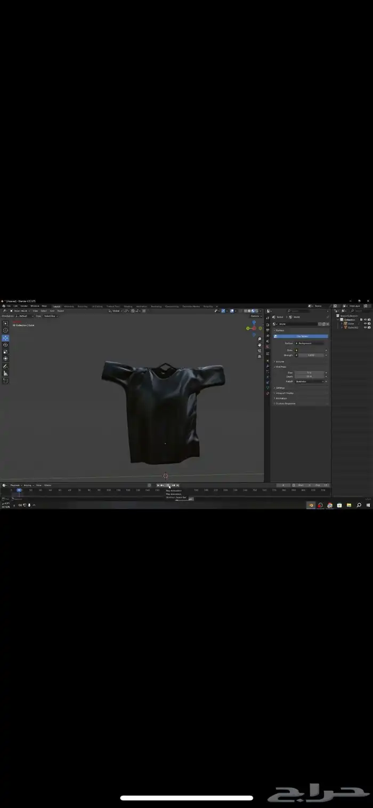Switch to the Shading workspace tab
The image size is (373, 808).
click(128, 306)
